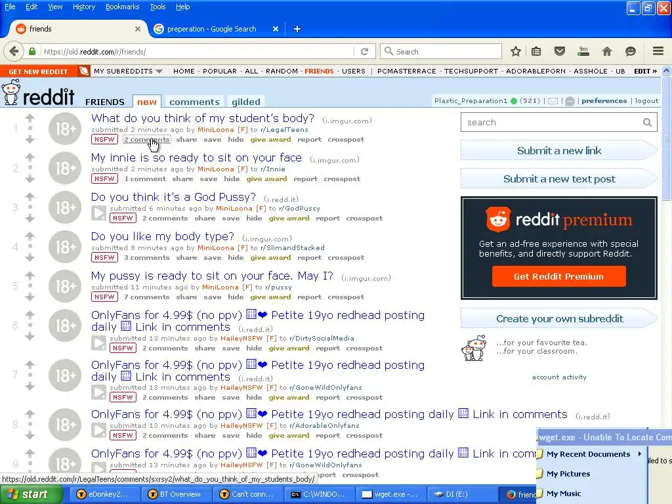The width and height of the screenshot is (672, 504).
Task: Close the 'friends' browser tab
Action: [138, 29]
